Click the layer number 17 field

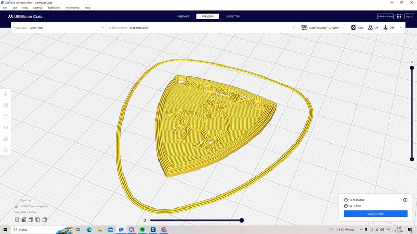tap(412, 62)
